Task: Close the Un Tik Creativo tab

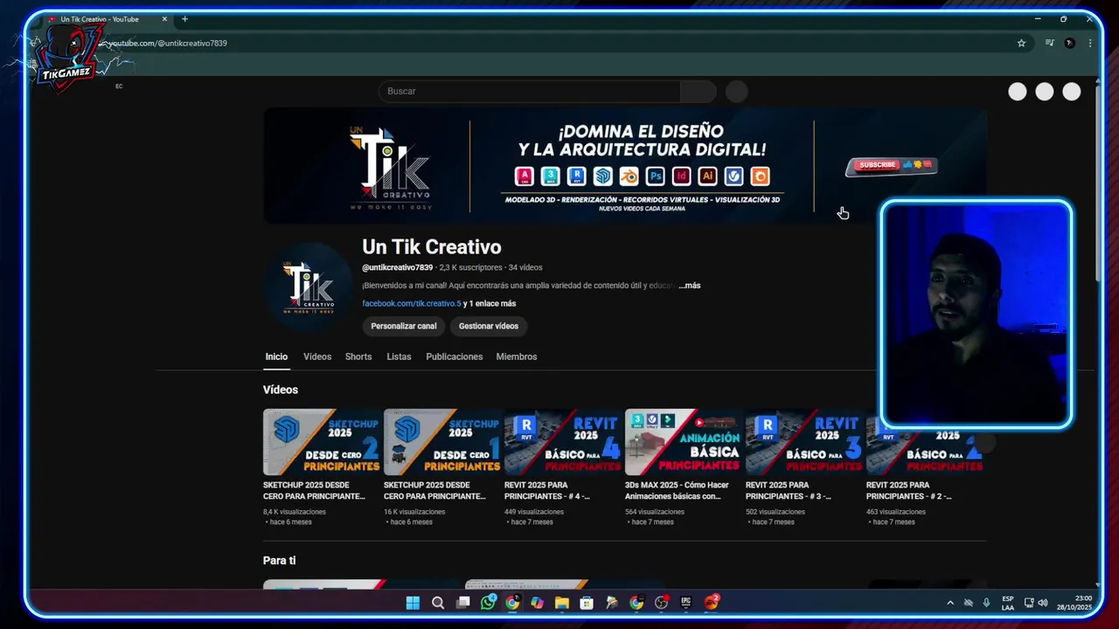Action: pos(164,19)
